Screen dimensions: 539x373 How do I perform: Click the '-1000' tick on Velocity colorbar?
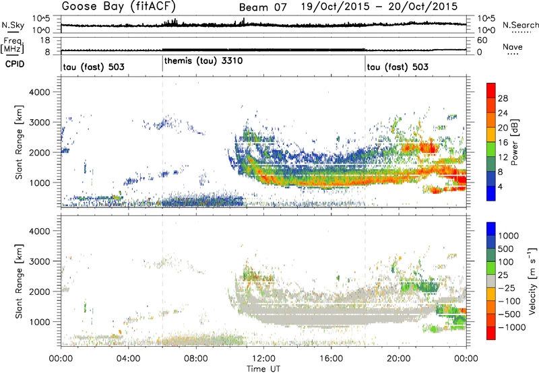click(x=512, y=327)
